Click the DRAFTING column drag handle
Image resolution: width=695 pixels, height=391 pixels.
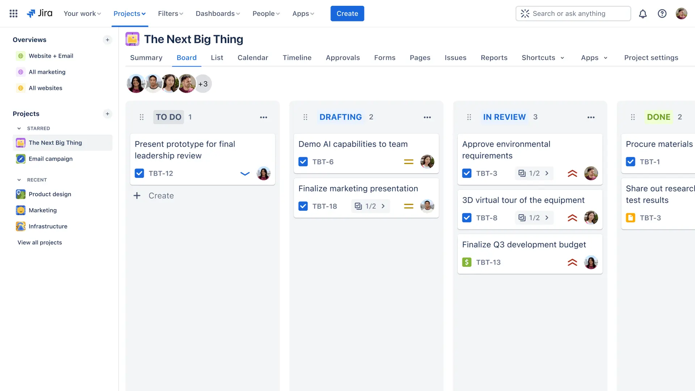point(305,117)
